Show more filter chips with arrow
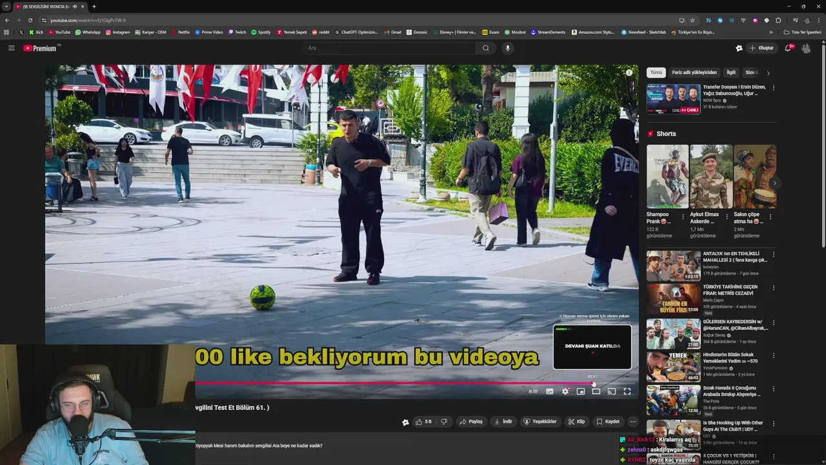Image resolution: width=826 pixels, height=465 pixels. 768,73
